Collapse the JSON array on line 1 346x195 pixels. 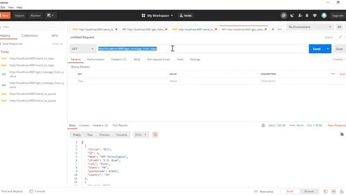point(82,142)
